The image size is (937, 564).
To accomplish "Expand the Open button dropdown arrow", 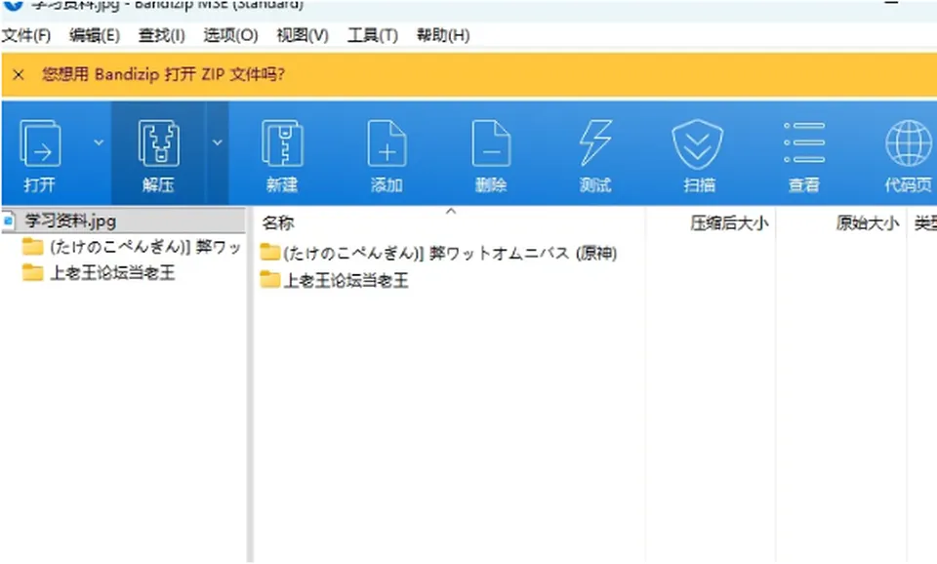I will (99, 142).
